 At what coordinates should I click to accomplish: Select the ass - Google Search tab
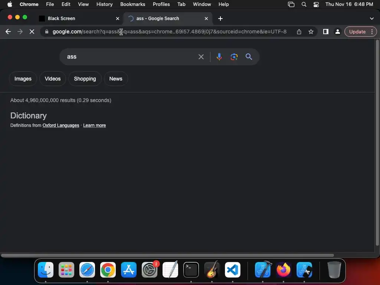[168, 19]
